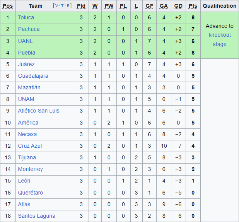Screen dimensions: 239x222
Task: Open the Atlético San Luis link
Action: (39, 111)
